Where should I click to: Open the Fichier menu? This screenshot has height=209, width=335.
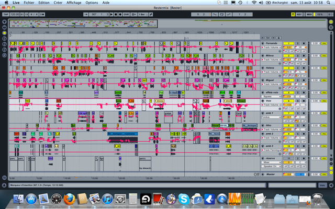[29, 3]
